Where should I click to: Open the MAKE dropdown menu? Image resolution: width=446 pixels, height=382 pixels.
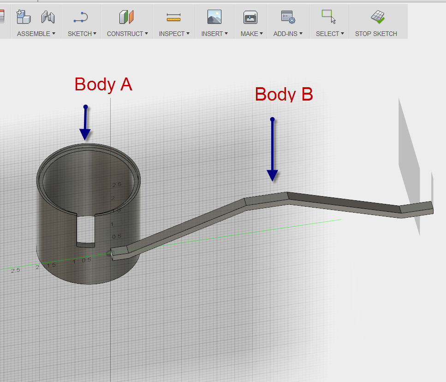[x=251, y=34]
